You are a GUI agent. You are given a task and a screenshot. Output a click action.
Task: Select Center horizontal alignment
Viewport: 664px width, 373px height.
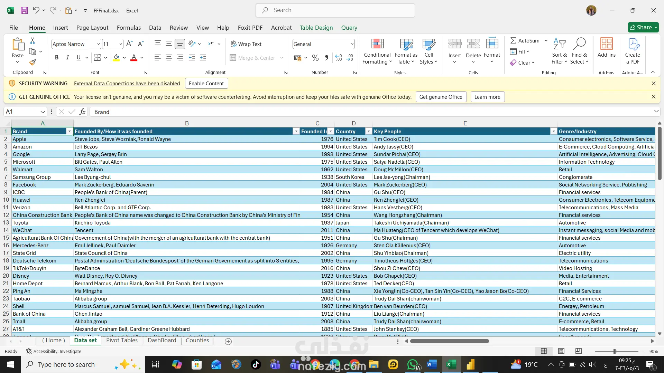click(169, 58)
